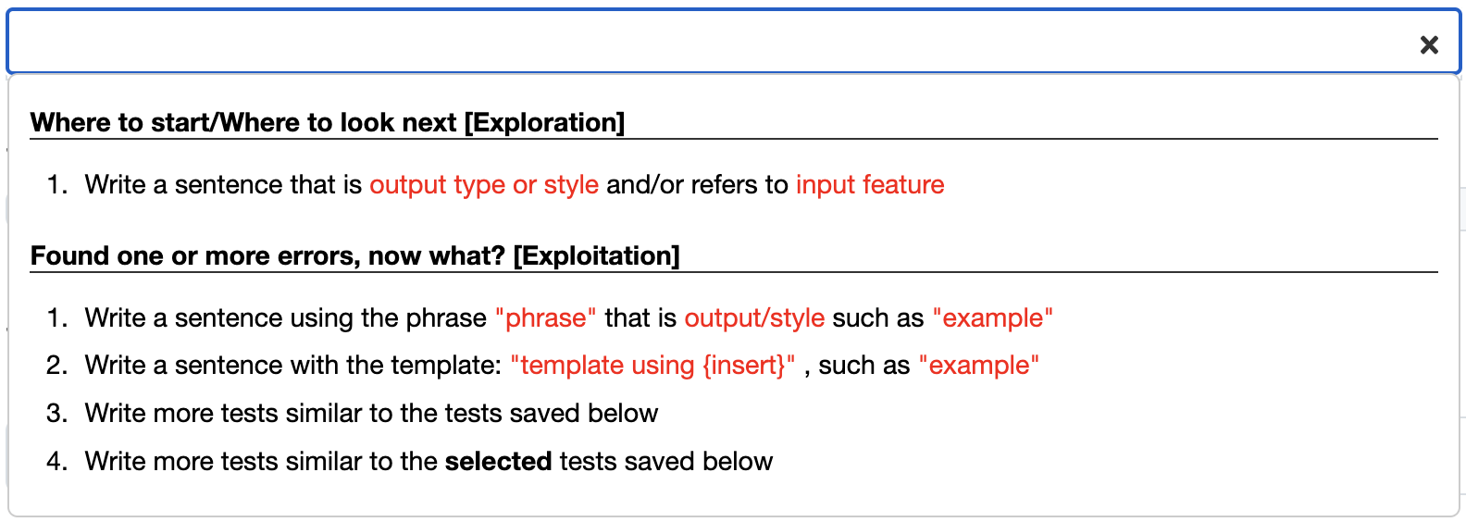Select the red 'input feature' placeholder
This screenshot has width=1466, height=522.
(870, 184)
